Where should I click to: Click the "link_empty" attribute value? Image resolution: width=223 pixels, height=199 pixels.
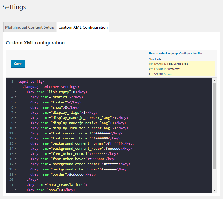pos(59,92)
